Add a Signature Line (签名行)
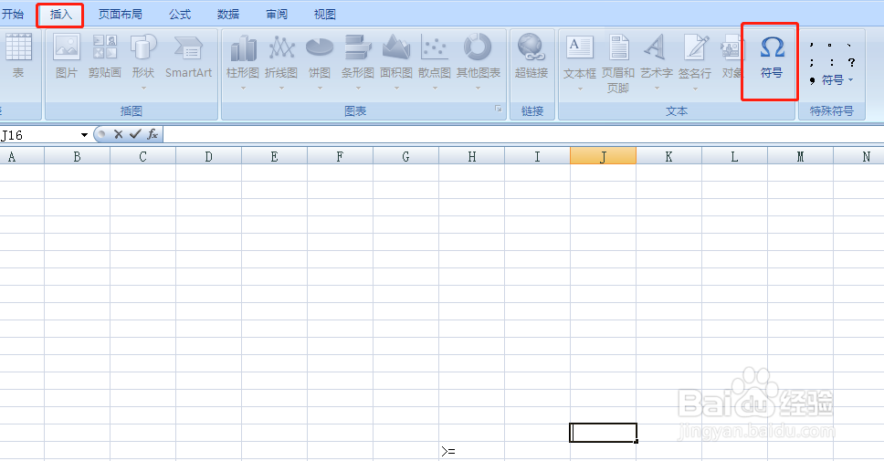The width and height of the screenshot is (884, 461). tap(695, 57)
